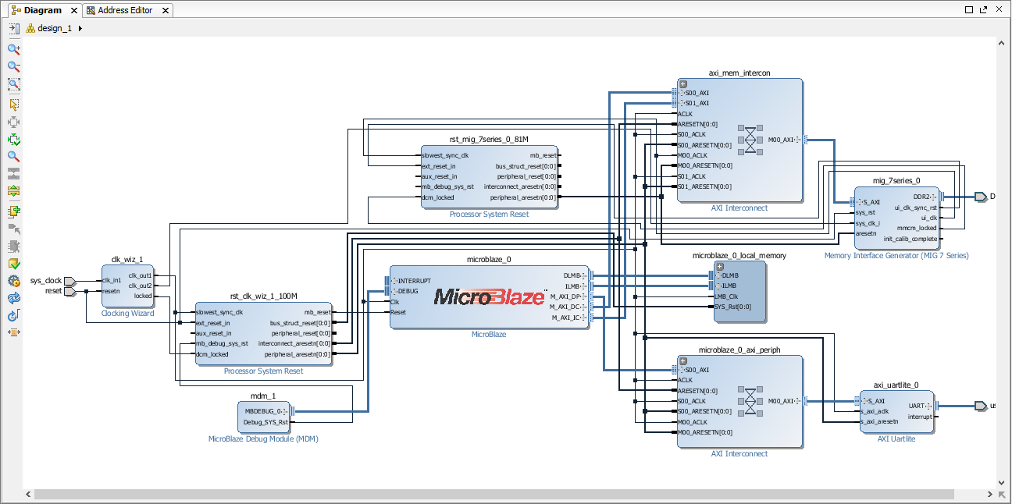Image resolution: width=1012 pixels, height=504 pixels.
Task: Activate the Select Area cursor tool
Action: click(13, 104)
